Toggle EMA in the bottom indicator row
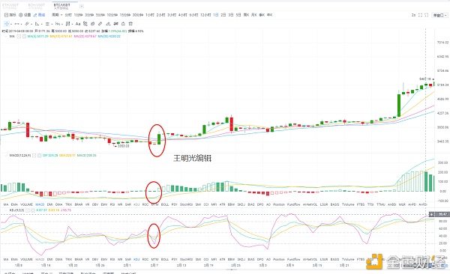 14,259
